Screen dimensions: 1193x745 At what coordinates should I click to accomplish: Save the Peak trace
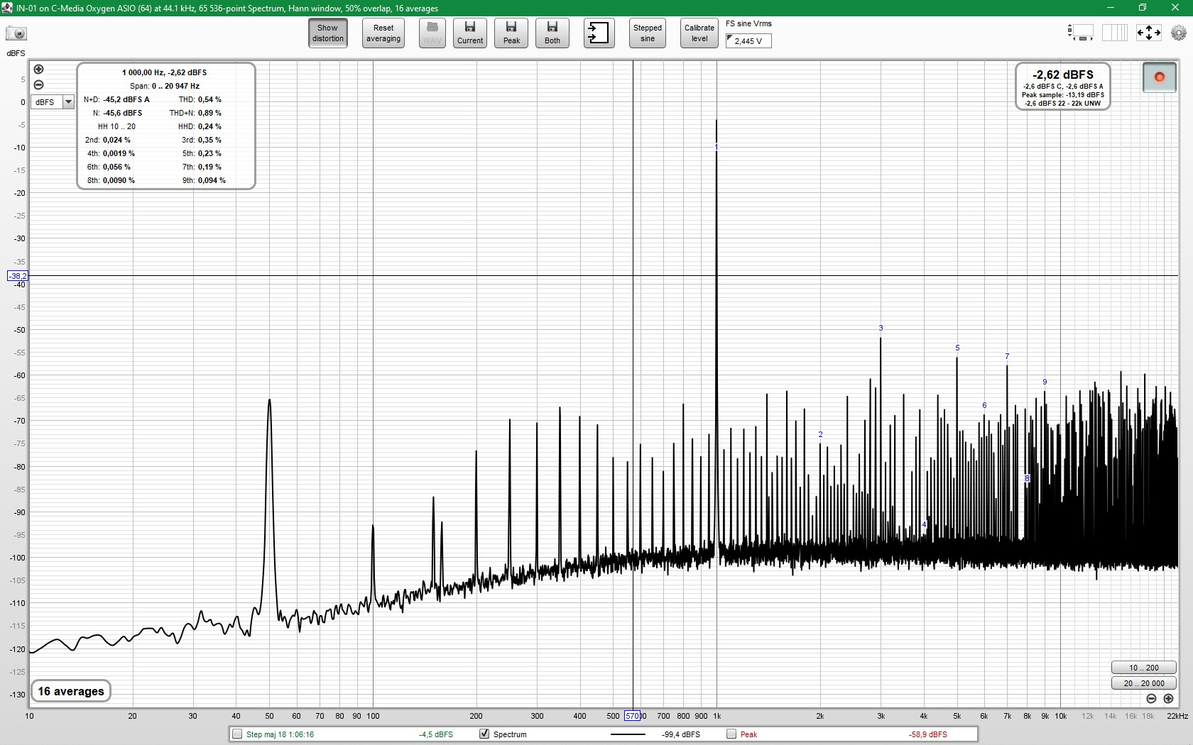point(511,33)
